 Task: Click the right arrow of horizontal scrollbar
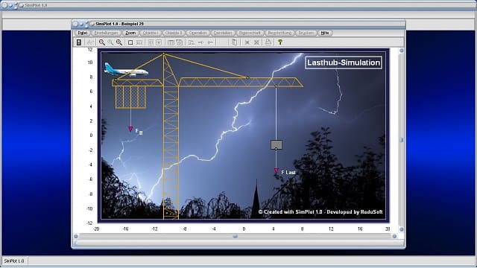(394, 236)
